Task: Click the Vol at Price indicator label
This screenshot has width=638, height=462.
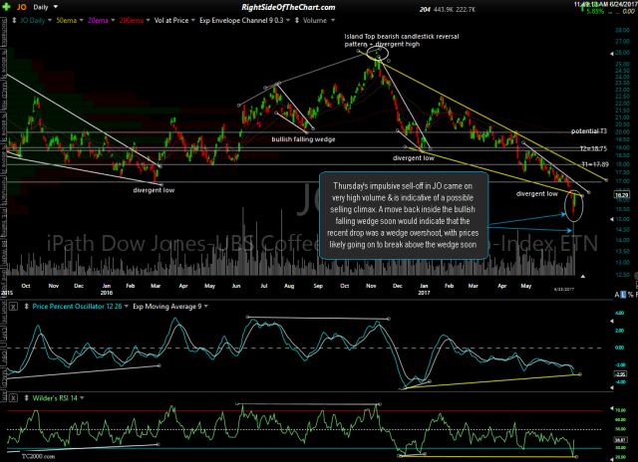Action: pos(171,20)
